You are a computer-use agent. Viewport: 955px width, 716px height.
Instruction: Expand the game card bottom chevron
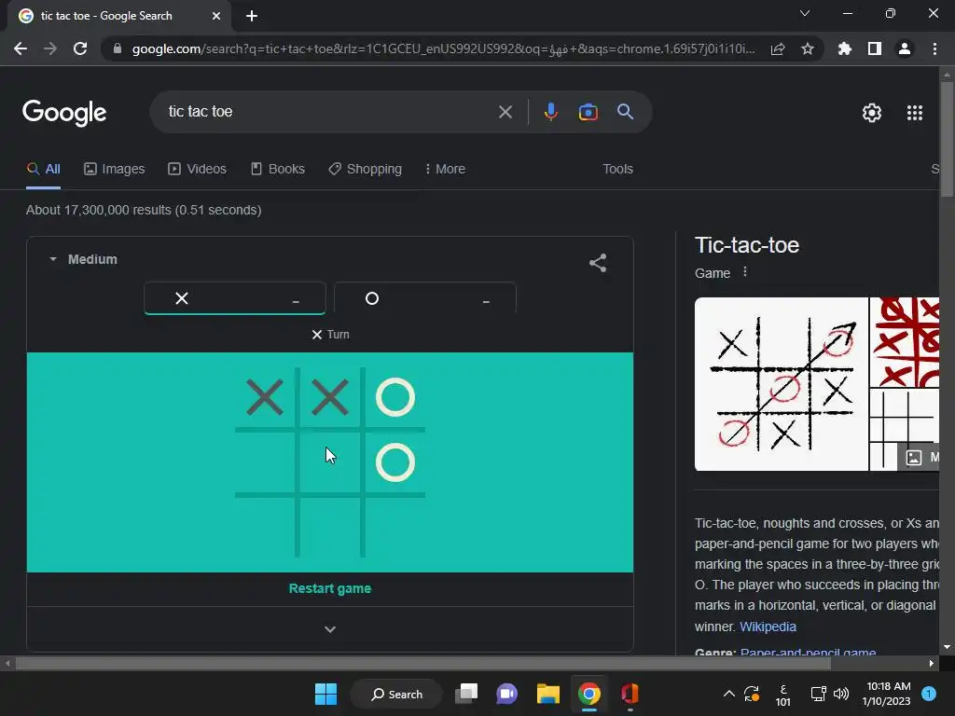click(330, 629)
